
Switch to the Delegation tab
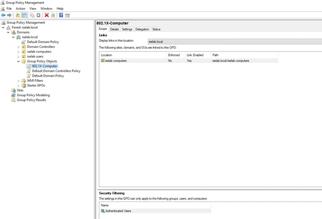click(142, 29)
